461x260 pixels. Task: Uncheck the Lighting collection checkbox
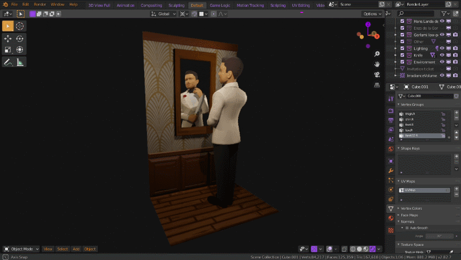(x=402, y=48)
